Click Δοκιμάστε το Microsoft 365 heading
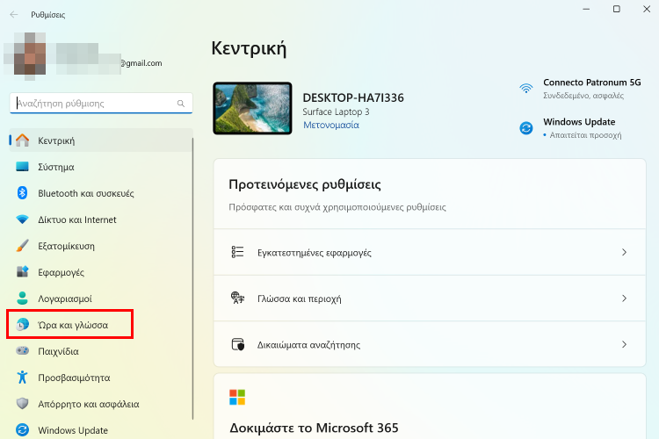Image resolution: width=659 pixels, height=439 pixels. coord(314,428)
